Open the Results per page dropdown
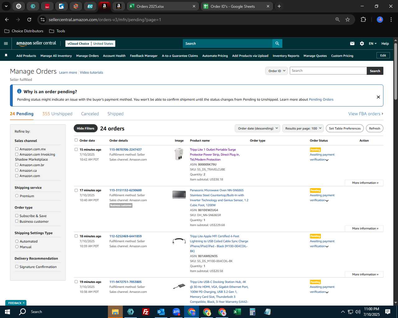This screenshot has width=398, height=318. tap(303, 128)
